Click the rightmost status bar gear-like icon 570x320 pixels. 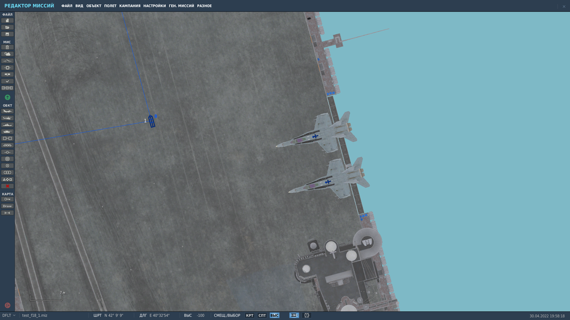pyautogui.click(x=307, y=315)
